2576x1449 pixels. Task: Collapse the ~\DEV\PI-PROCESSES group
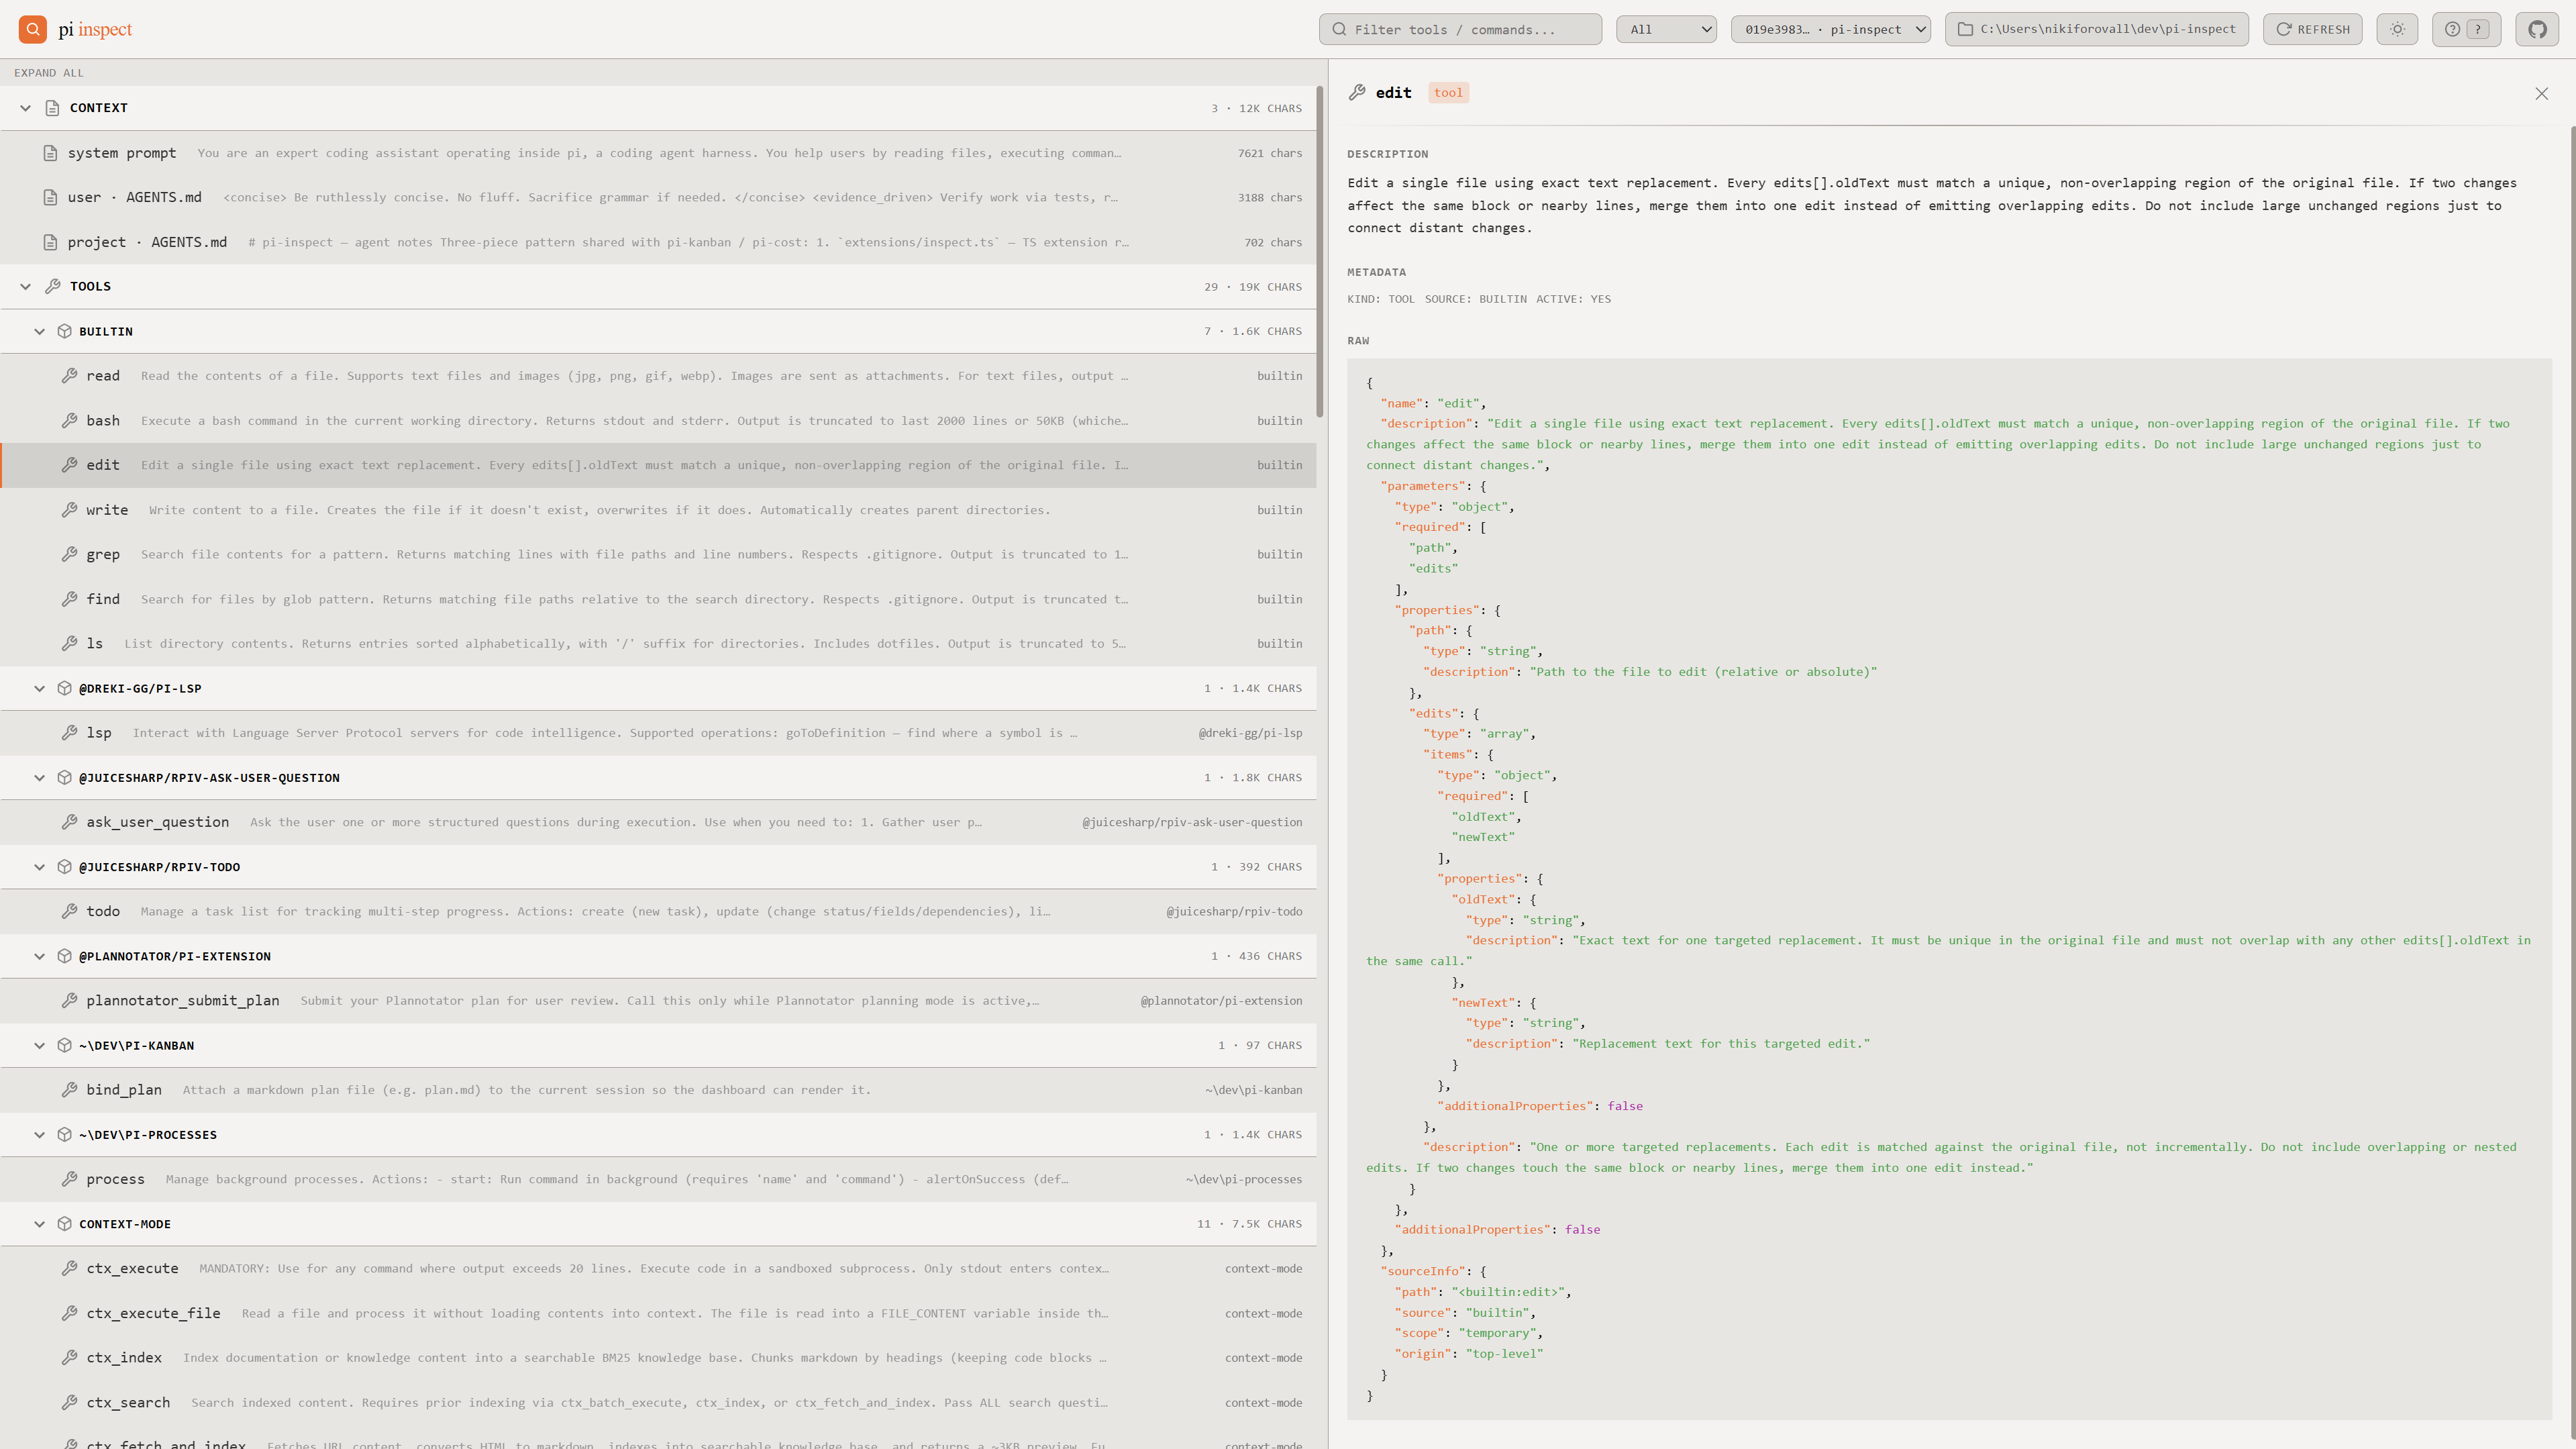coord(40,1134)
